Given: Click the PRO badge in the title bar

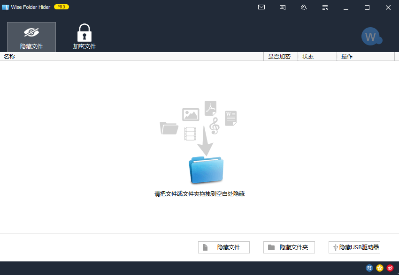Looking at the screenshot, I should tap(61, 7).
